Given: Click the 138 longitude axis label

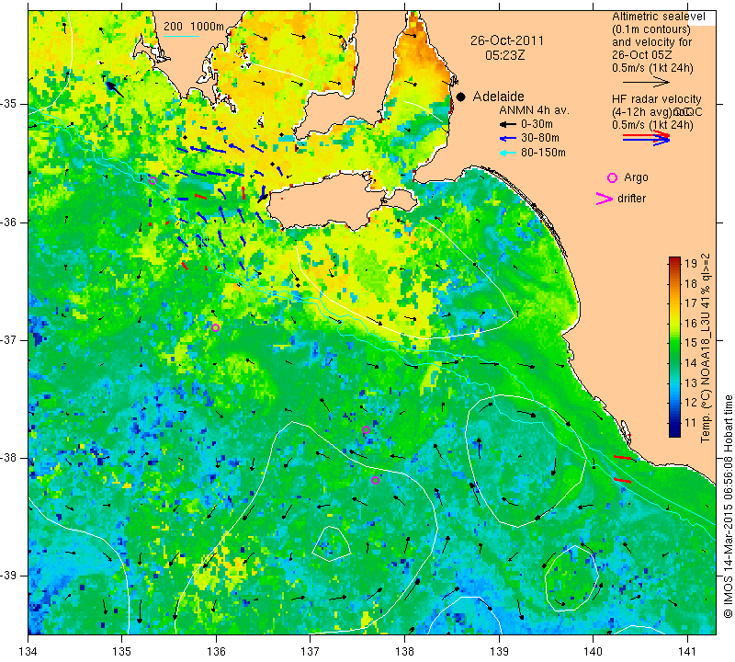Looking at the screenshot, I should pos(404,651).
